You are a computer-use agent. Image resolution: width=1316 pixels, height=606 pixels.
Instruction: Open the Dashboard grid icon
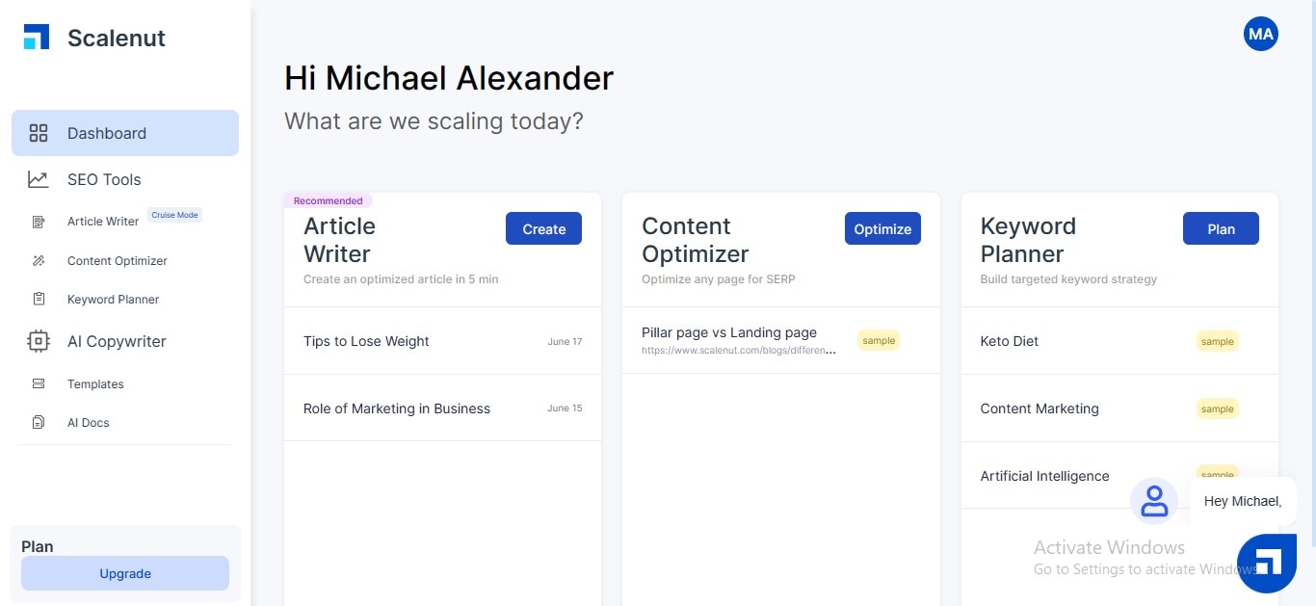(x=39, y=133)
